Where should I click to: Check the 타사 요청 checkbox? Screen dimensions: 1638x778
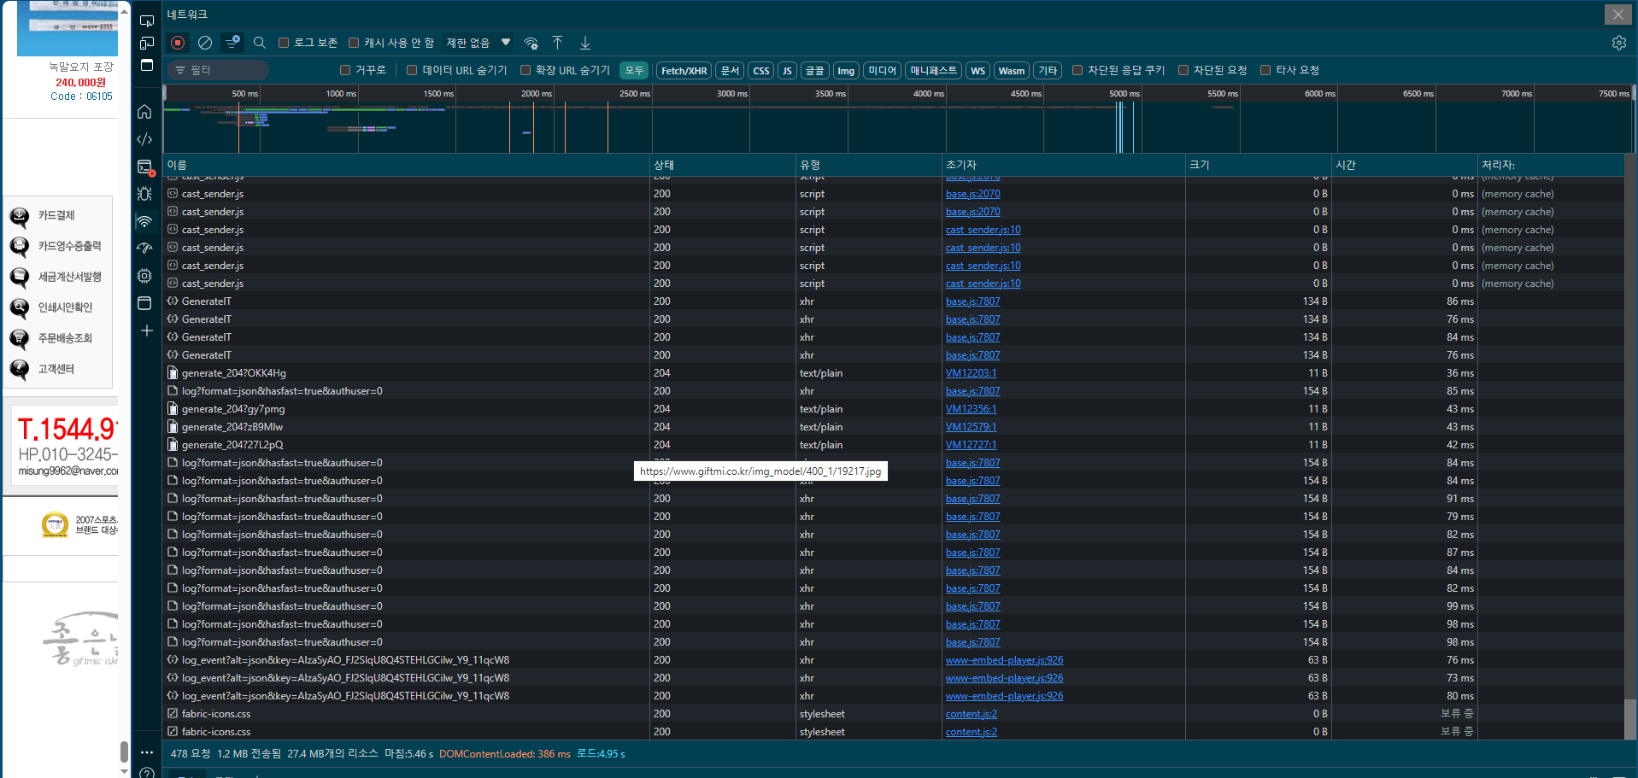1266,70
